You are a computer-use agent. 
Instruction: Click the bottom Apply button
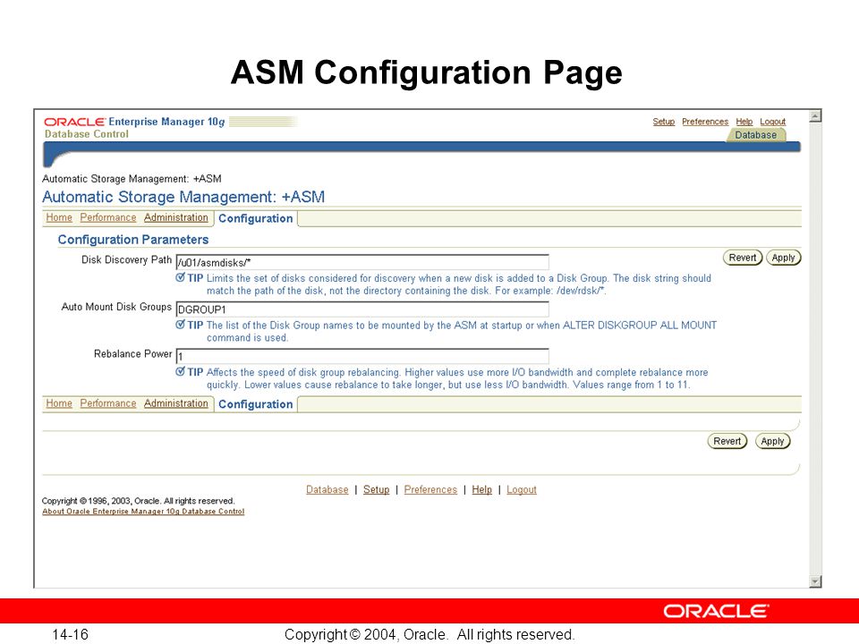coord(772,441)
